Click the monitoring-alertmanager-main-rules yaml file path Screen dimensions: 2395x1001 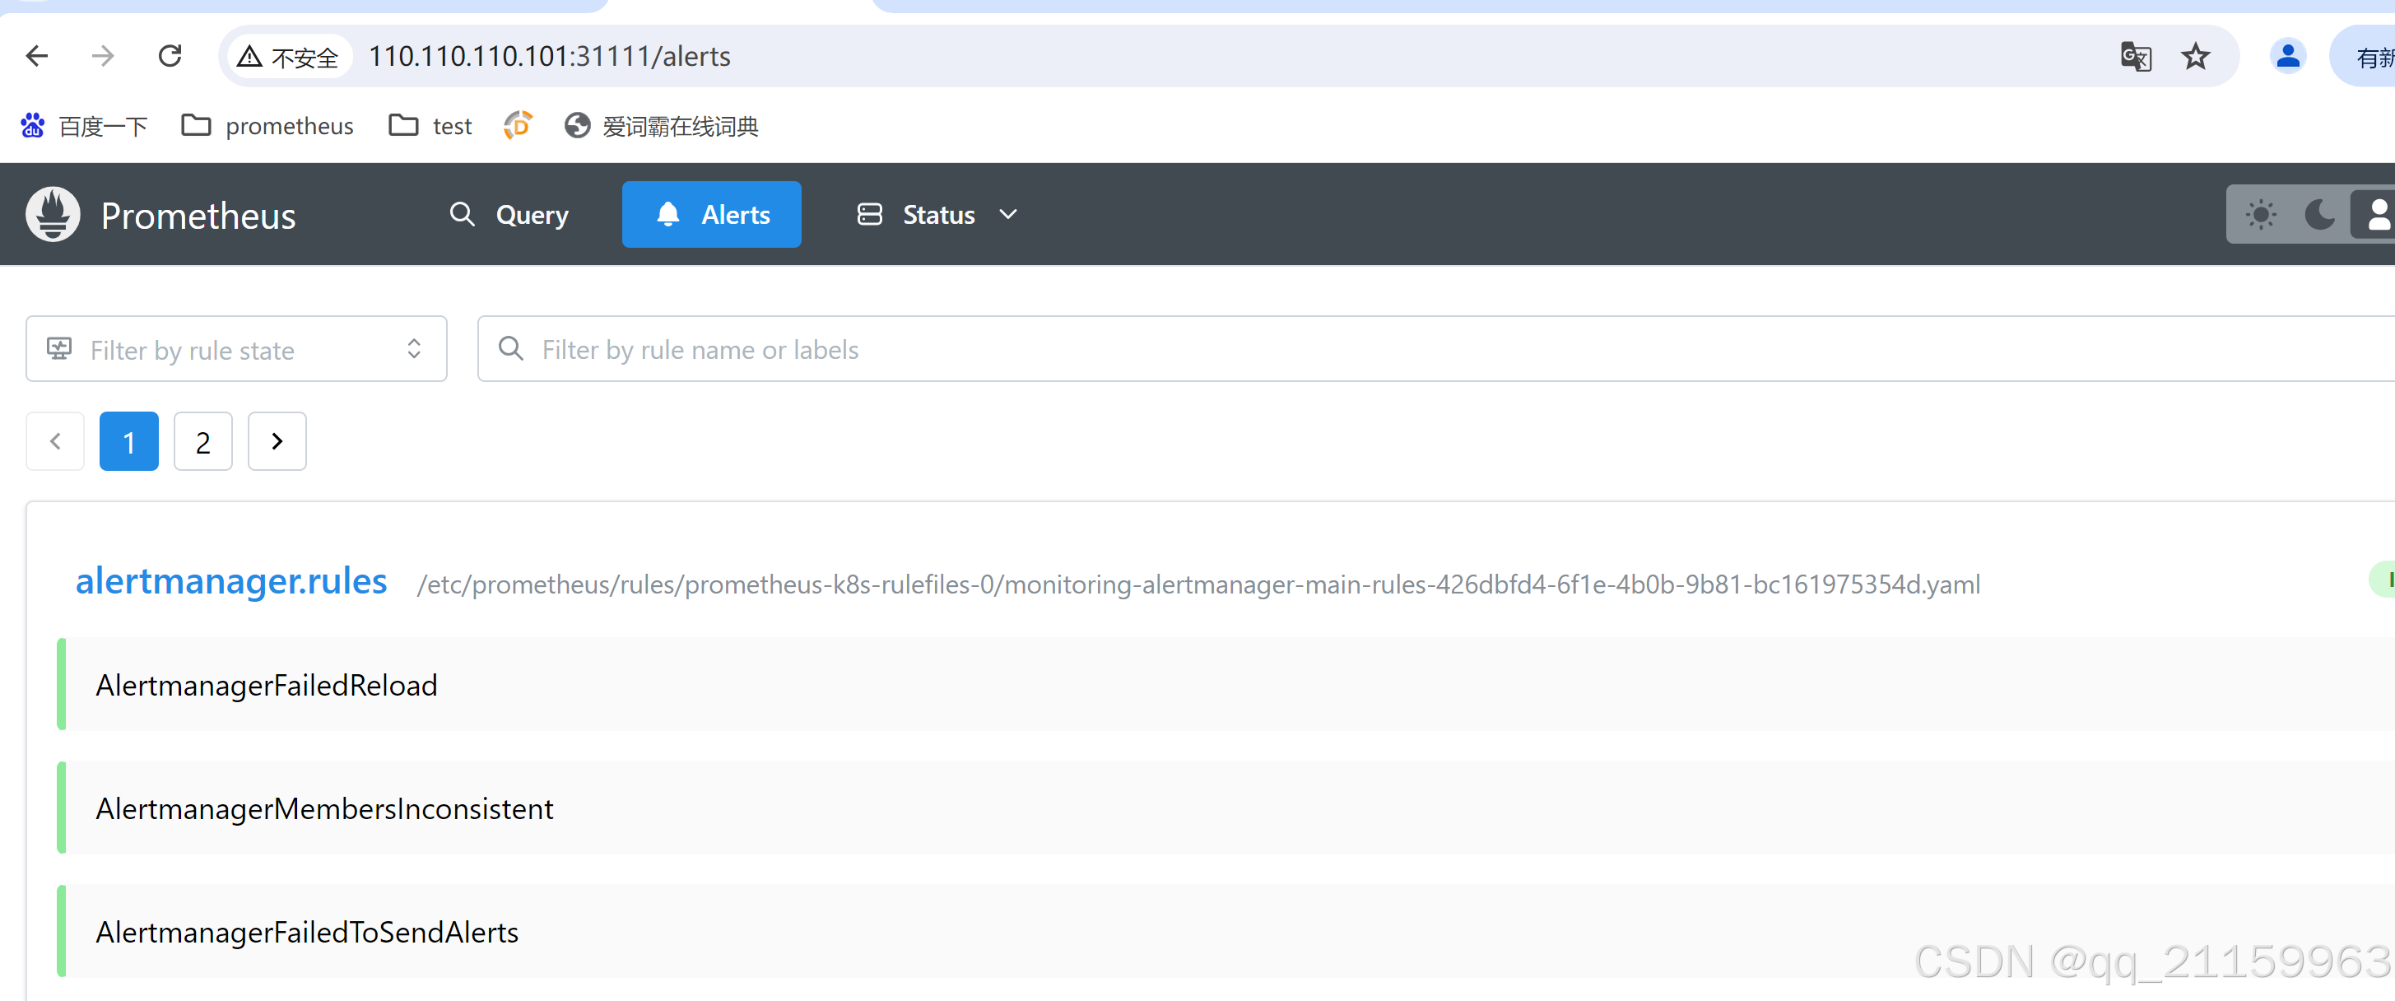pyautogui.click(x=1198, y=584)
